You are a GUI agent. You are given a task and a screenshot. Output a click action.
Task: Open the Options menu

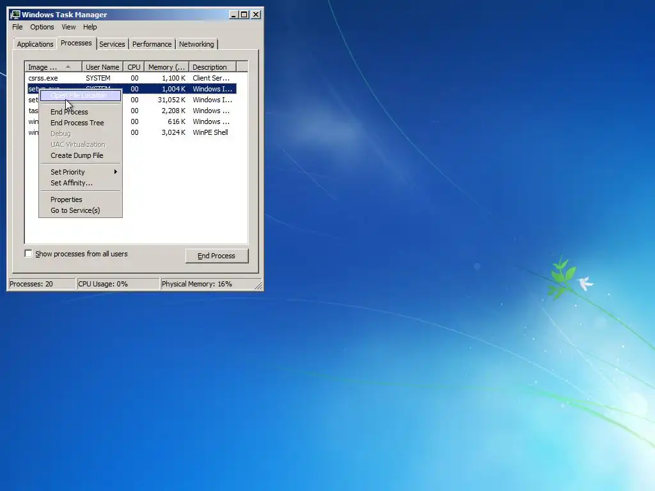[x=42, y=27]
